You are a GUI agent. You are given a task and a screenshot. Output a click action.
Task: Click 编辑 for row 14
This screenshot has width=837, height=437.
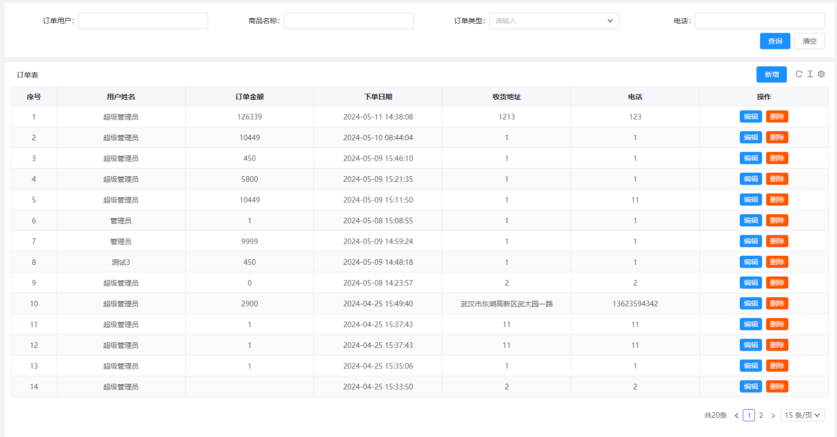[751, 386]
